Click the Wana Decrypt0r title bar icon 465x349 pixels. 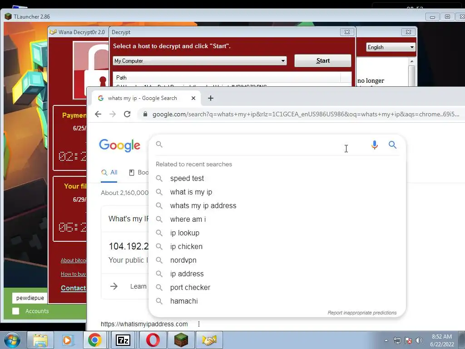point(53,32)
